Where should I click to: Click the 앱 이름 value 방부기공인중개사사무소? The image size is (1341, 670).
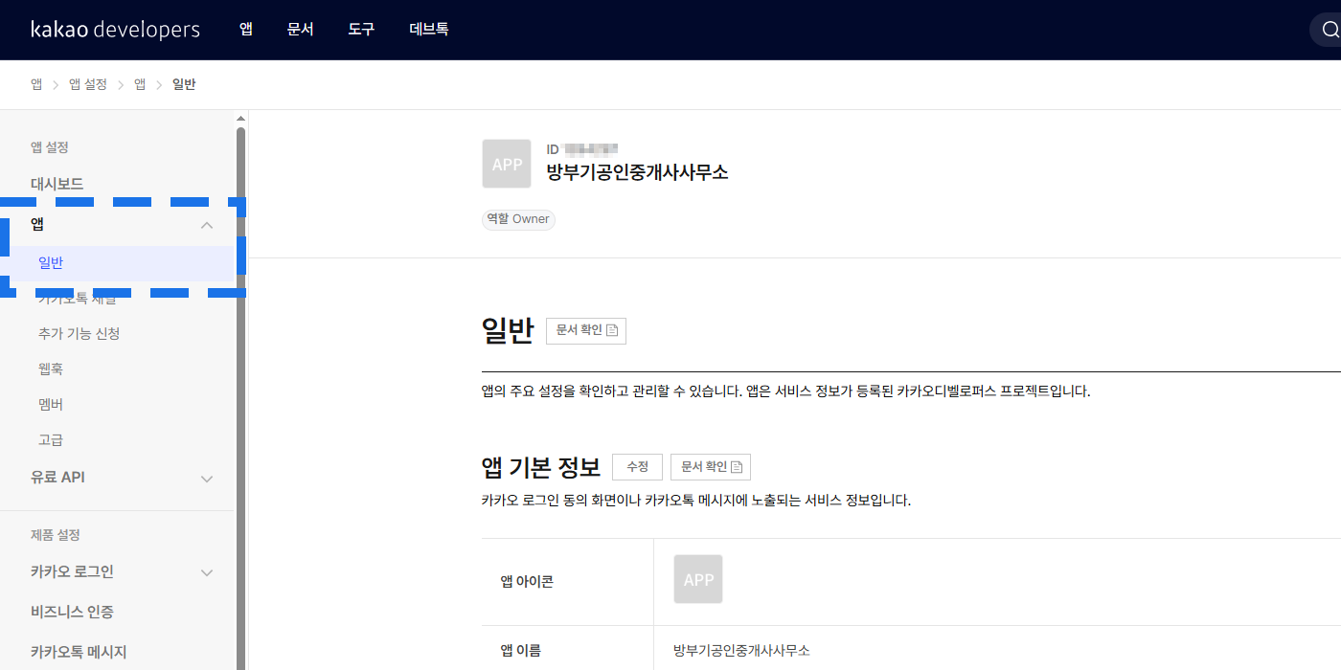741,651
